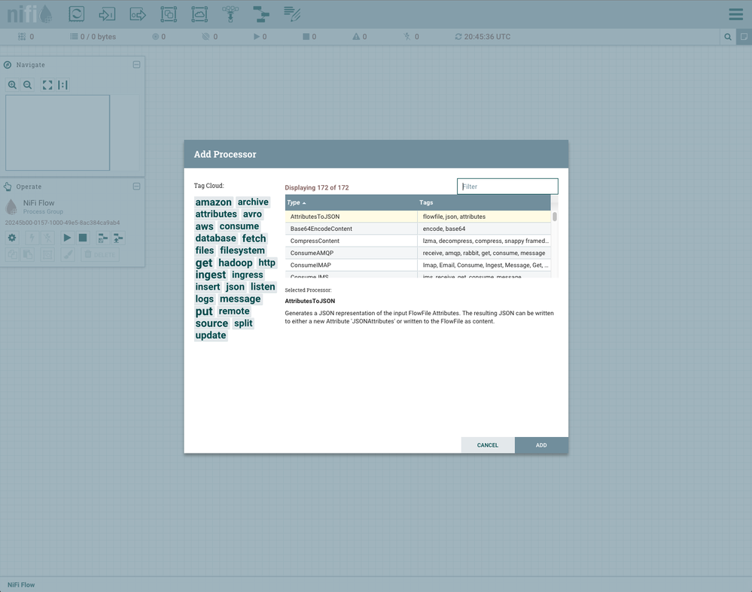Click the Create template icon in Operate panel

pyautogui.click(x=102, y=238)
